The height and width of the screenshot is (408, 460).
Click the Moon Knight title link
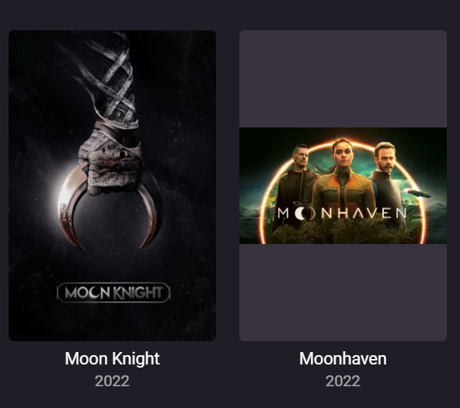112,358
